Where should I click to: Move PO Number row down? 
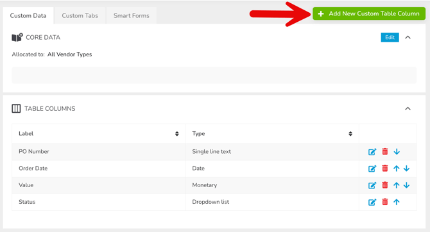397,151
